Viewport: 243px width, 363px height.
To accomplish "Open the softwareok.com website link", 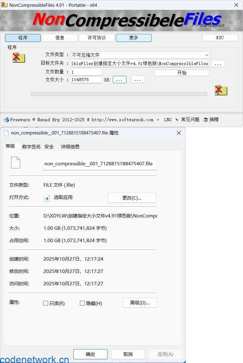I will pyautogui.click(x=122, y=120).
